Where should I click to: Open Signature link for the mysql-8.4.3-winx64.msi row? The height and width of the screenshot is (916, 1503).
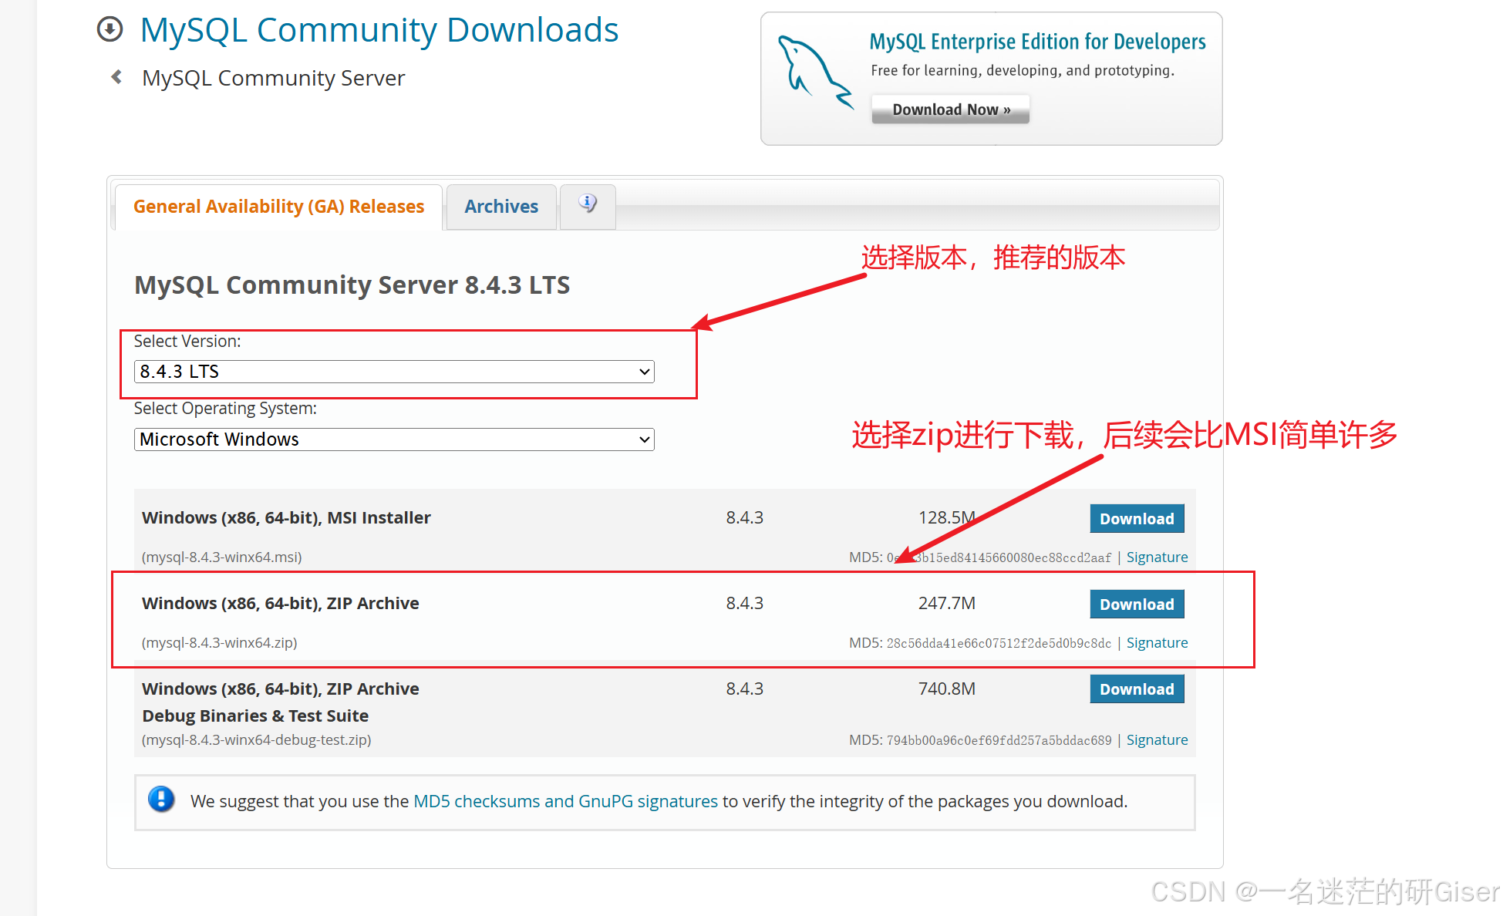(x=1157, y=557)
